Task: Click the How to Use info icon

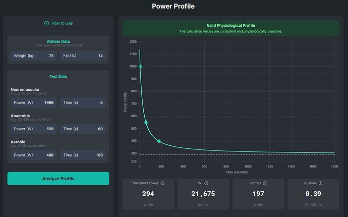Action: click(47, 23)
